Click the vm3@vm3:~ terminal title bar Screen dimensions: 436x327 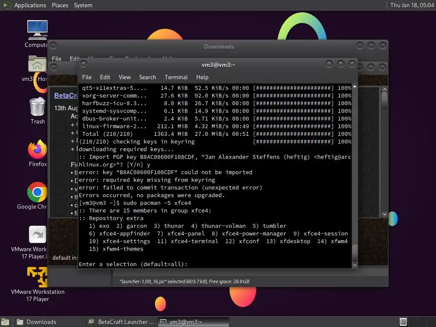[218, 65]
